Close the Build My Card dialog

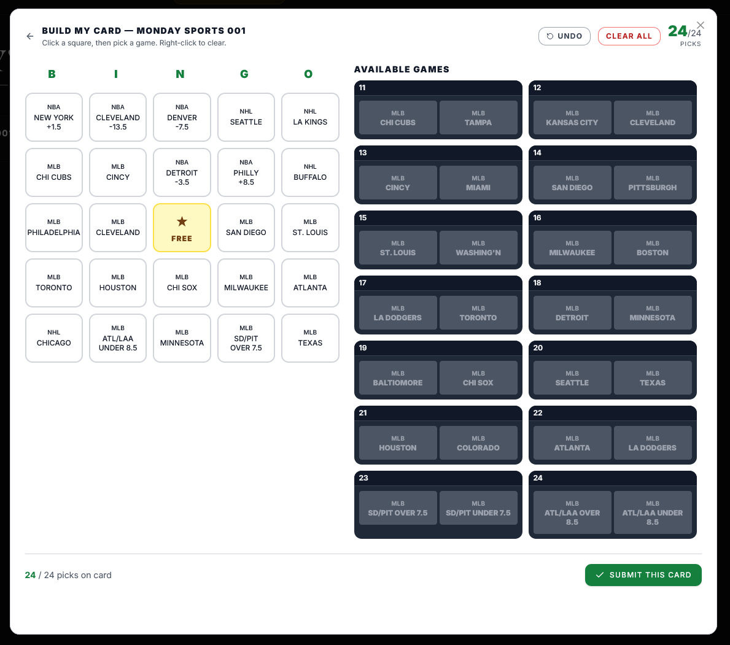(x=701, y=25)
